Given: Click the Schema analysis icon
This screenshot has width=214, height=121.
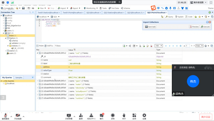Looking at the screenshot, I should click(125, 8).
